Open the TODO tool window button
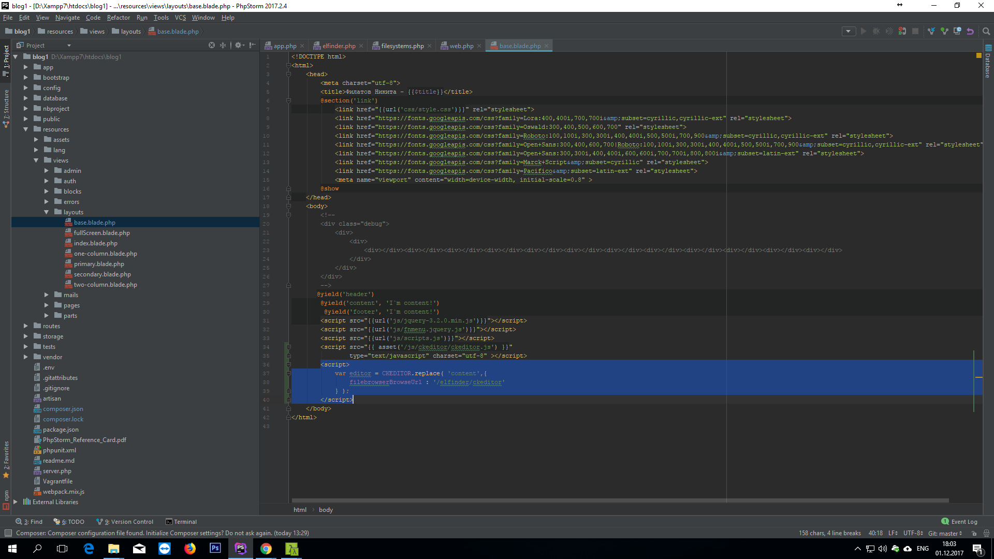Viewport: 994px width, 559px height. [x=69, y=522]
